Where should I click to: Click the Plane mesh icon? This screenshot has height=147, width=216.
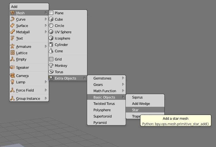[51, 13]
